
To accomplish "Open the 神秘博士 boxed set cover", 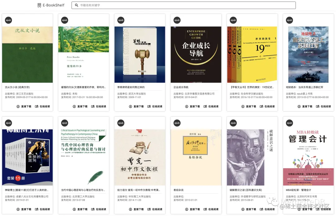I will pyautogui.click(x=27, y=157).
